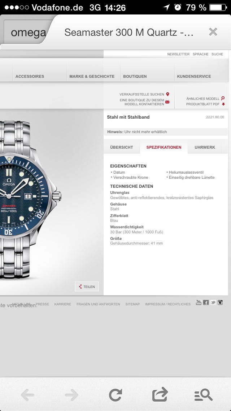231x411 pixels.
Task: Open the Kundenservice menu
Action: [x=194, y=76]
